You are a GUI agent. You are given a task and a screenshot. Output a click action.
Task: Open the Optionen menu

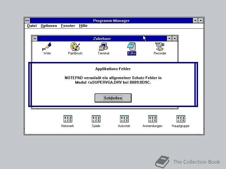tap(49, 26)
